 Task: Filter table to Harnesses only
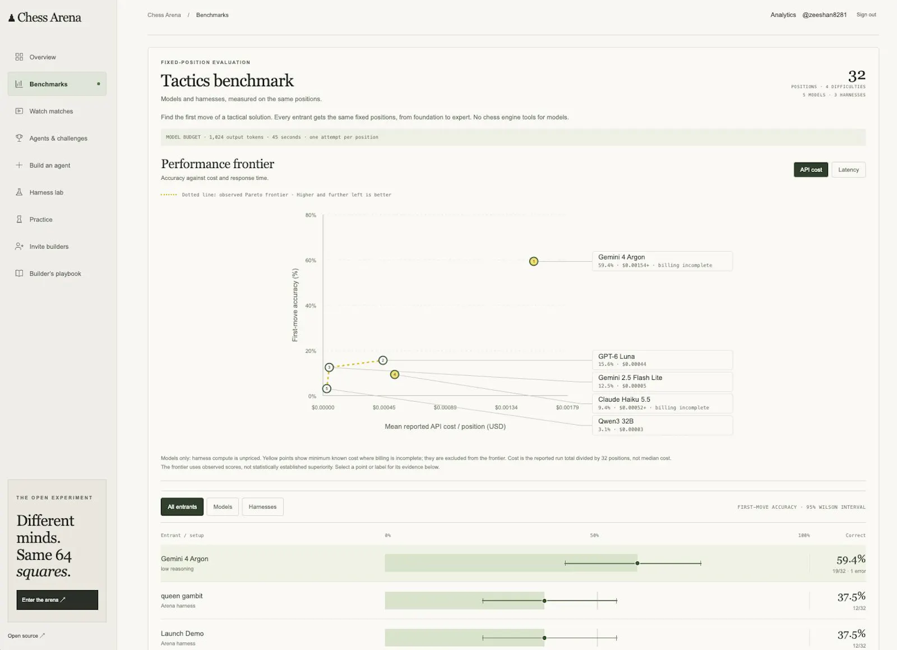pos(262,507)
